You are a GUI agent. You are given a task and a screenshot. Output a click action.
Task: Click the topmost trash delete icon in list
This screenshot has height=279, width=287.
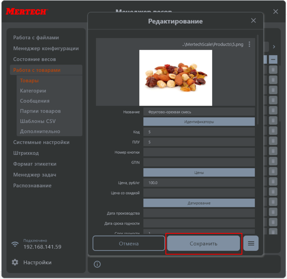pos(273,70)
